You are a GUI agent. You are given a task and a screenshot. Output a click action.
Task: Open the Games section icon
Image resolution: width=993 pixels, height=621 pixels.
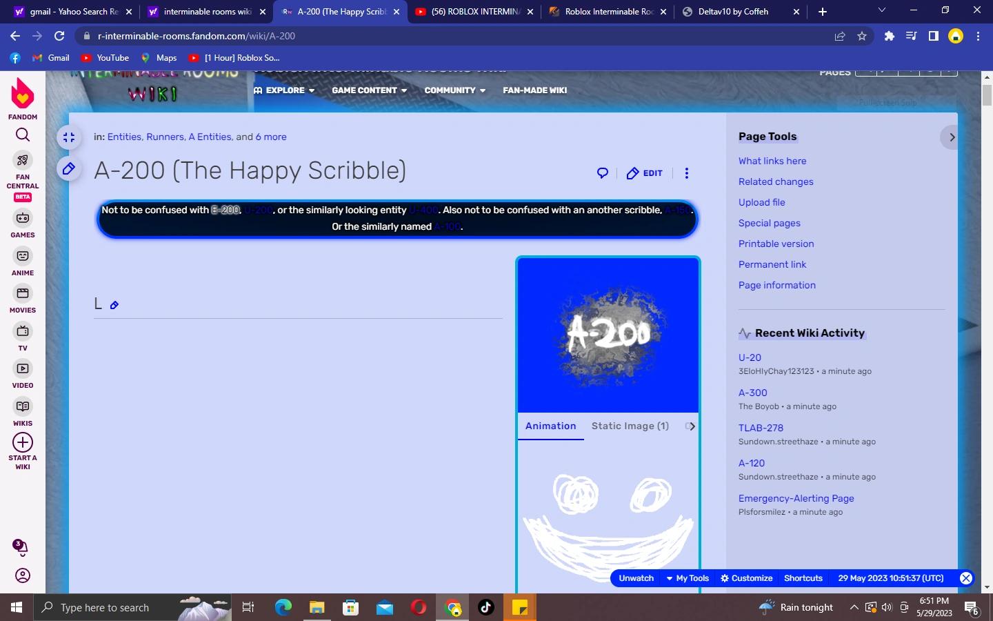tap(23, 218)
